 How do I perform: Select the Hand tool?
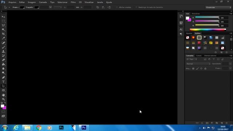tap(3, 95)
